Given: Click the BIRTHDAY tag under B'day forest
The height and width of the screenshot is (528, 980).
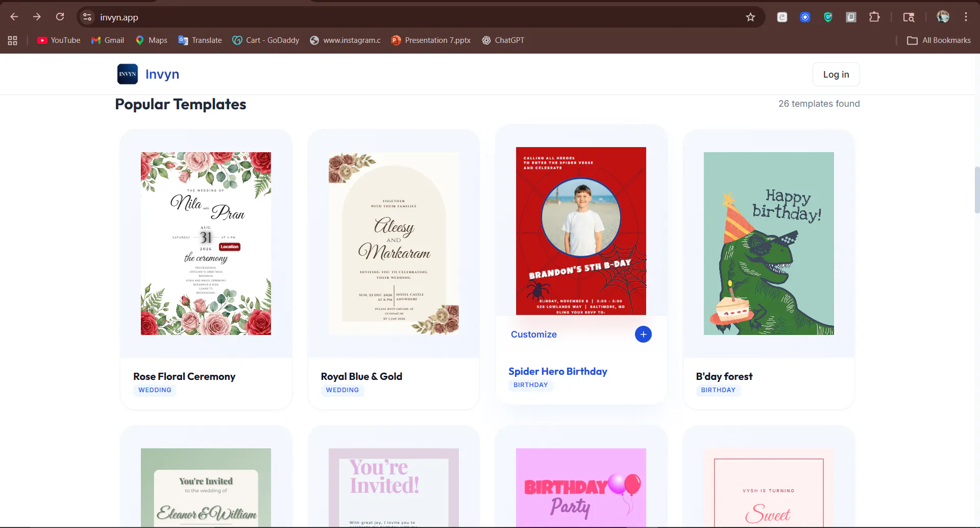Looking at the screenshot, I should 718,390.
